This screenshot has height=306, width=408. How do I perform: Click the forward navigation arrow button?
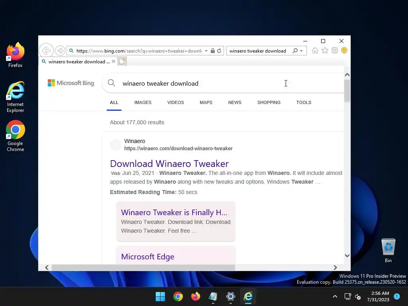[x=60, y=51]
